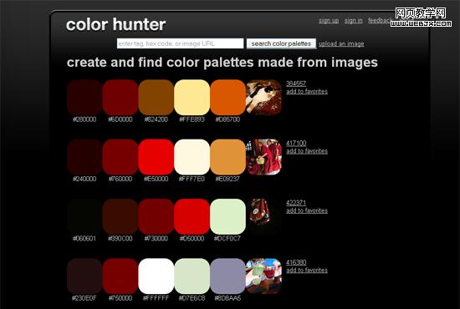Open palette link 422371
The width and height of the screenshot is (460, 309).
tap(296, 203)
